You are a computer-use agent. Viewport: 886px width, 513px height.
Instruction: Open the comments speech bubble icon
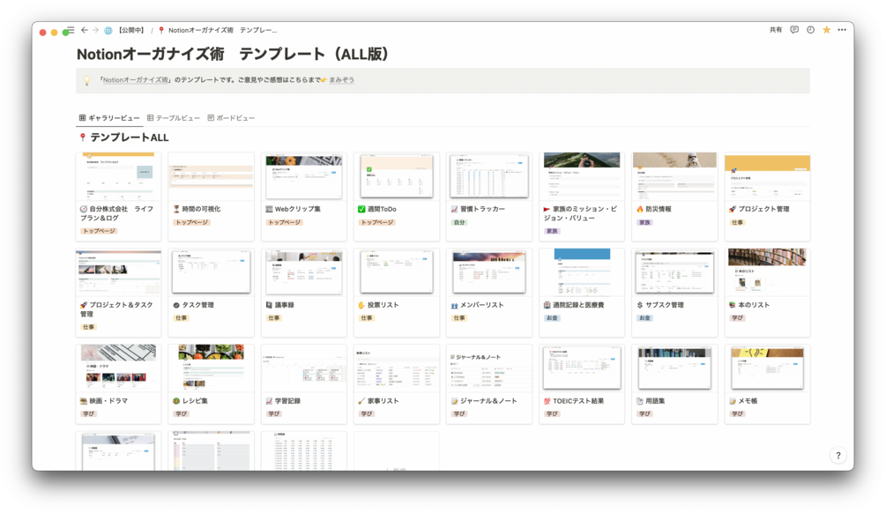tap(794, 30)
